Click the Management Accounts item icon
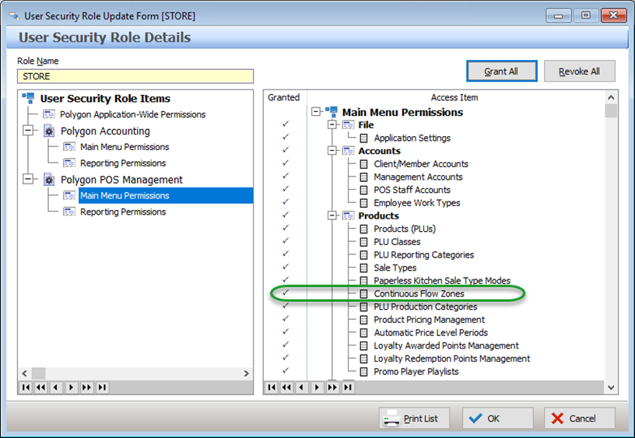Viewport: 635px width, 438px height. coord(363,177)
